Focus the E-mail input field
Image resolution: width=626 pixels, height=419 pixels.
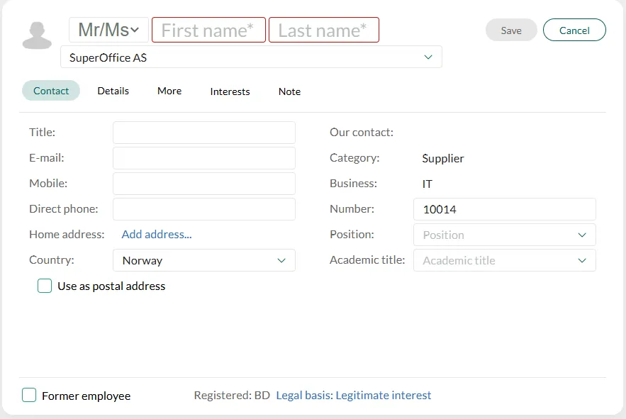click(203, 158)
